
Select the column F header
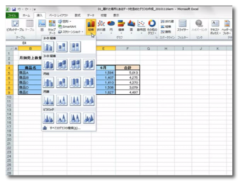(x=127, y=49)
